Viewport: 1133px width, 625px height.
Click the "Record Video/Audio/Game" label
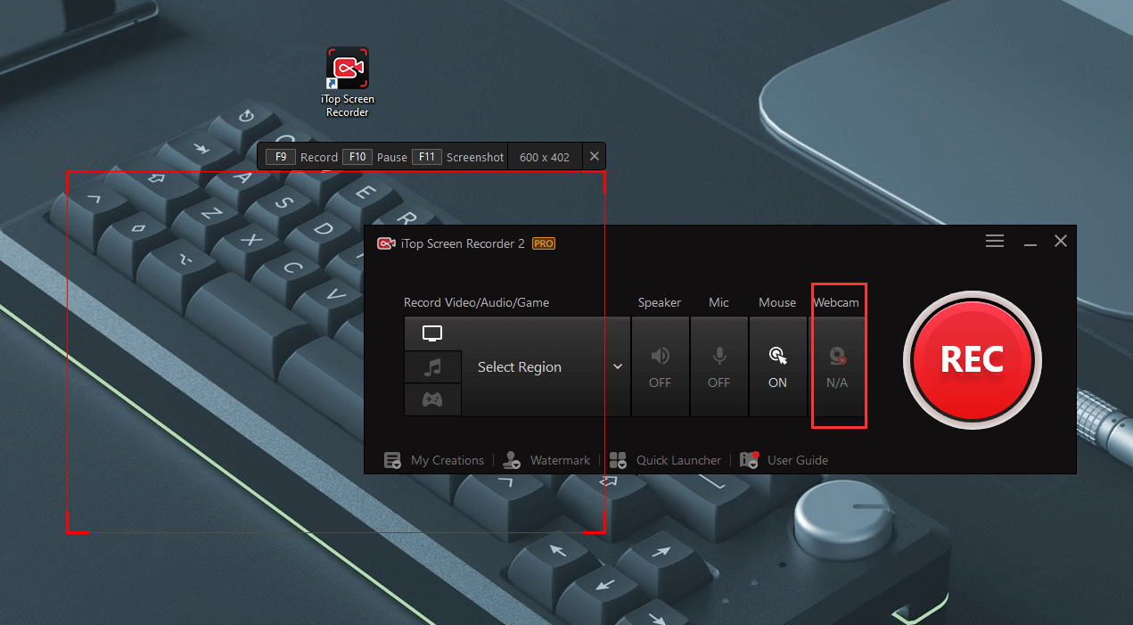(x=476, y=302)
